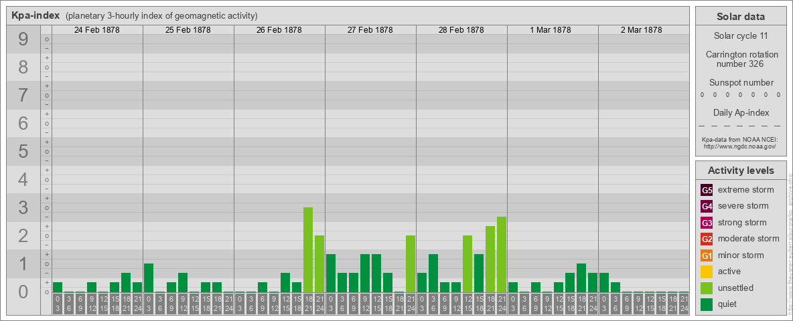This screenshot has width=793, height=321.
Task: Select the '26 Feb 1878' date header
Action: (x=279, y=30)
